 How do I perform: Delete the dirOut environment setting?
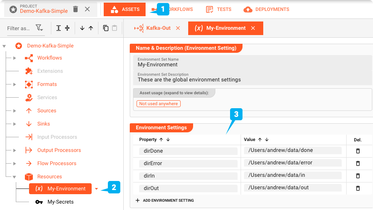coord(358,188)
